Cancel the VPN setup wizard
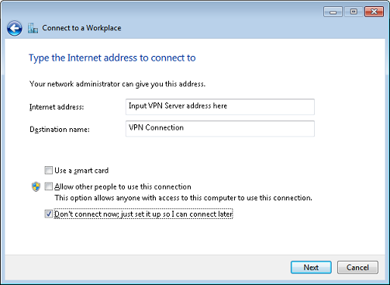Screen dimensions: 390x285 pyautogui.click(x=357, y=267)
